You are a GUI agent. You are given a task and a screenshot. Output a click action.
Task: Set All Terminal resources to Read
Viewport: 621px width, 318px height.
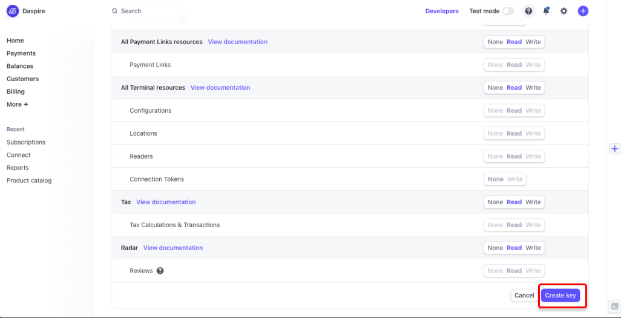(x=514, y=88)
